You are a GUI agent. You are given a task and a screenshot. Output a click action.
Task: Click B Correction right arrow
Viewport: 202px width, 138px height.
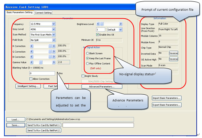(54, 57)
